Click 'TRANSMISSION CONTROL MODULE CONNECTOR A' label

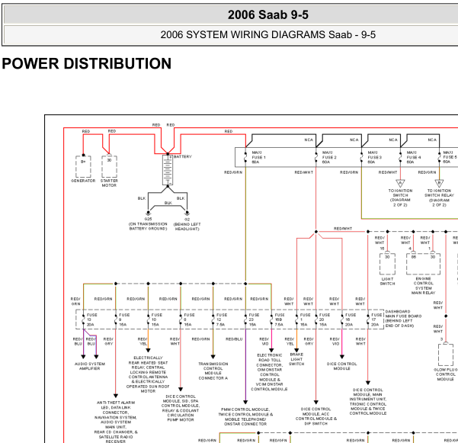[213, 371]
